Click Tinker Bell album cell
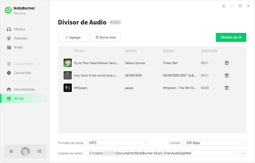Viewport: 255px width, 163px height. pos(170,63)
